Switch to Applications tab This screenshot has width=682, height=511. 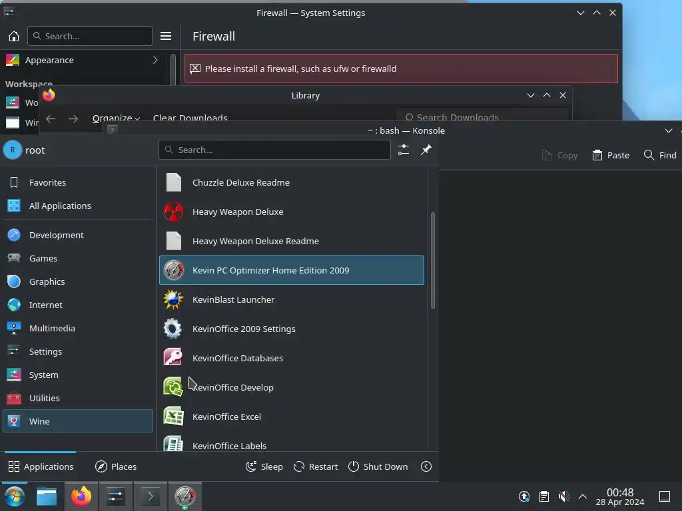click(41, 466)
